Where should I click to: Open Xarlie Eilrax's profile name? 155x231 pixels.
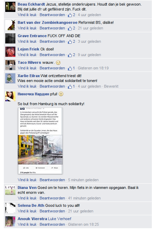click(29, 76)
